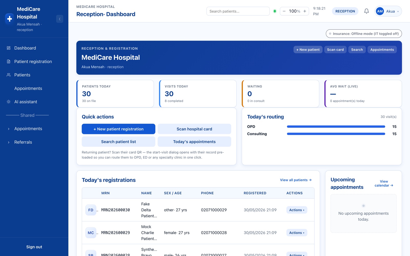Screen dimensions: 410x256
Task: Click the Avg Wait (Live) stat card
Action: (363, 94)
